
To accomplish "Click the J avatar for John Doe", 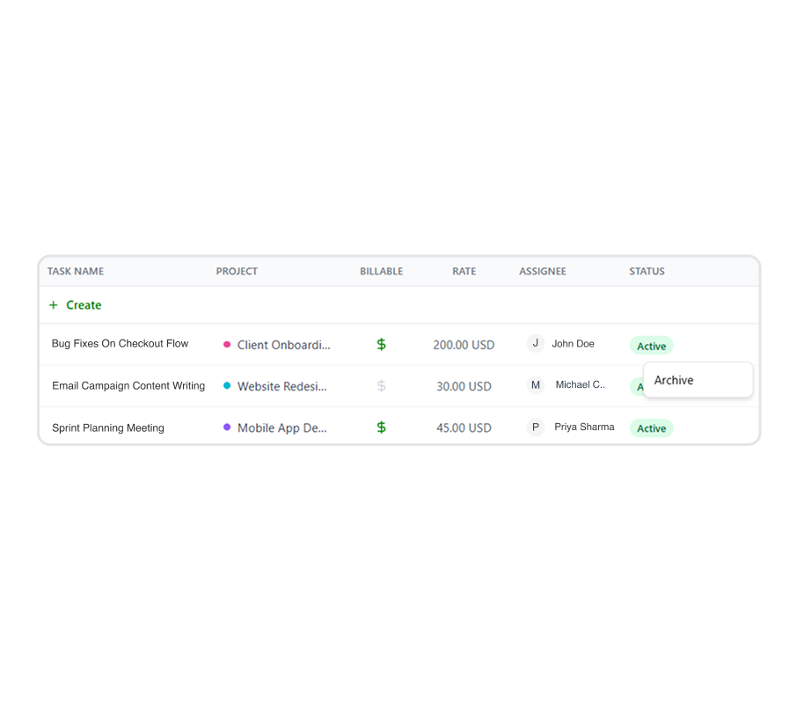I will [535, 344].
